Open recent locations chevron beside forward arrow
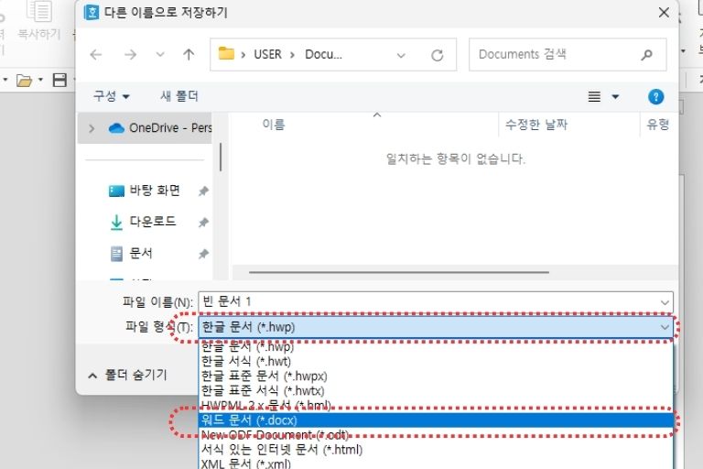 160,55
